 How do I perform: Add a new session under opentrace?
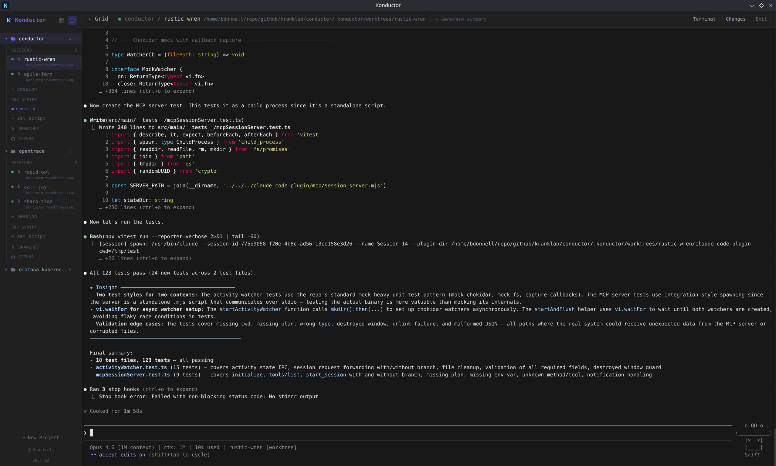click(24, 216)
